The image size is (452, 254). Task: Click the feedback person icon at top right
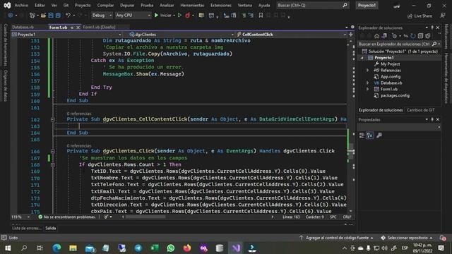443,16
